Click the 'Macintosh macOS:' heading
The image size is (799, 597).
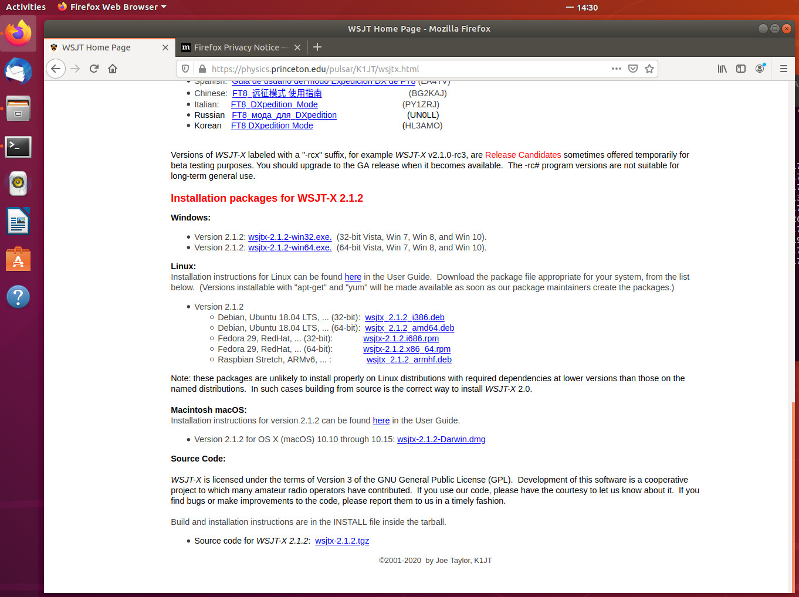click(x=209, y=410)
